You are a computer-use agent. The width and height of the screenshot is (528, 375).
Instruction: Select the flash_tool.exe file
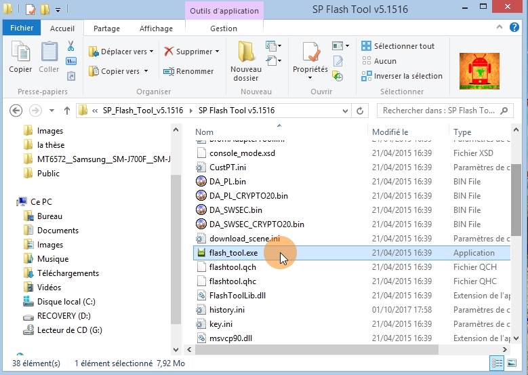(x=352, y=253)
